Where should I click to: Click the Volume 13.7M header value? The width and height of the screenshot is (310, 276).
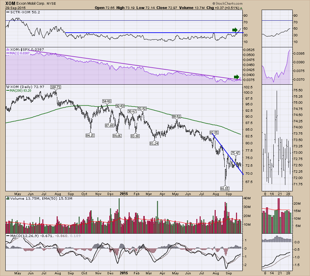pyautogui.click(x=192, y=8)
